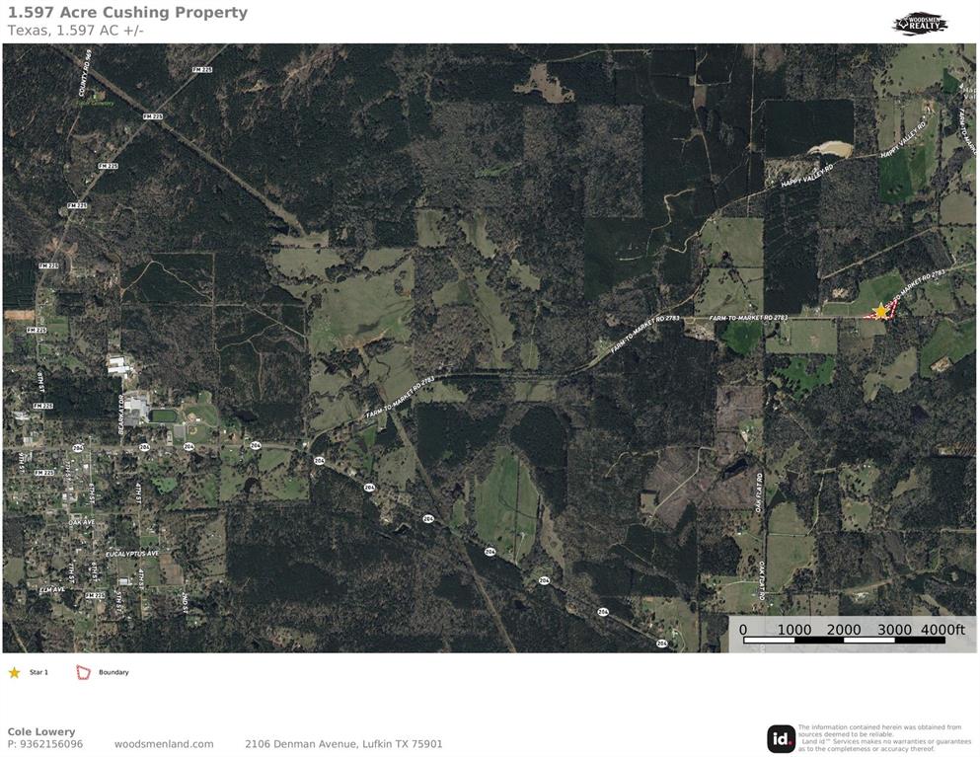Click the Oak Ave street label
The image size is (980, 757).
tap(82, 522)
